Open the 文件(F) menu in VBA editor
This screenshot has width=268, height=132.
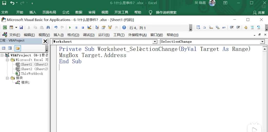(x=14, y=35)
